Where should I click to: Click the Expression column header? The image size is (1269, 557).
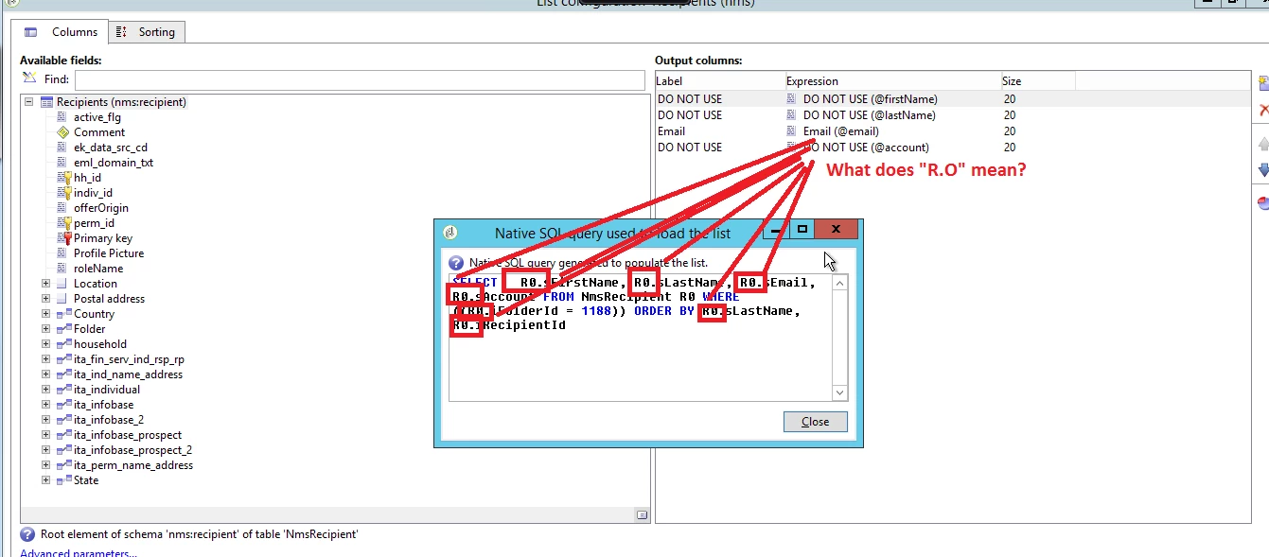[893, 81]
